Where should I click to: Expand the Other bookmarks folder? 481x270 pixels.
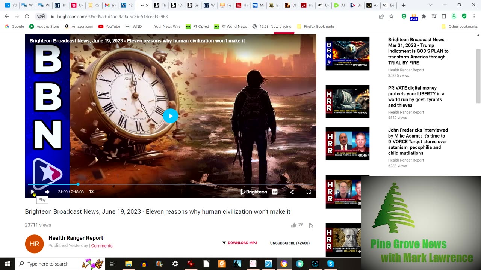pos(459,26)
